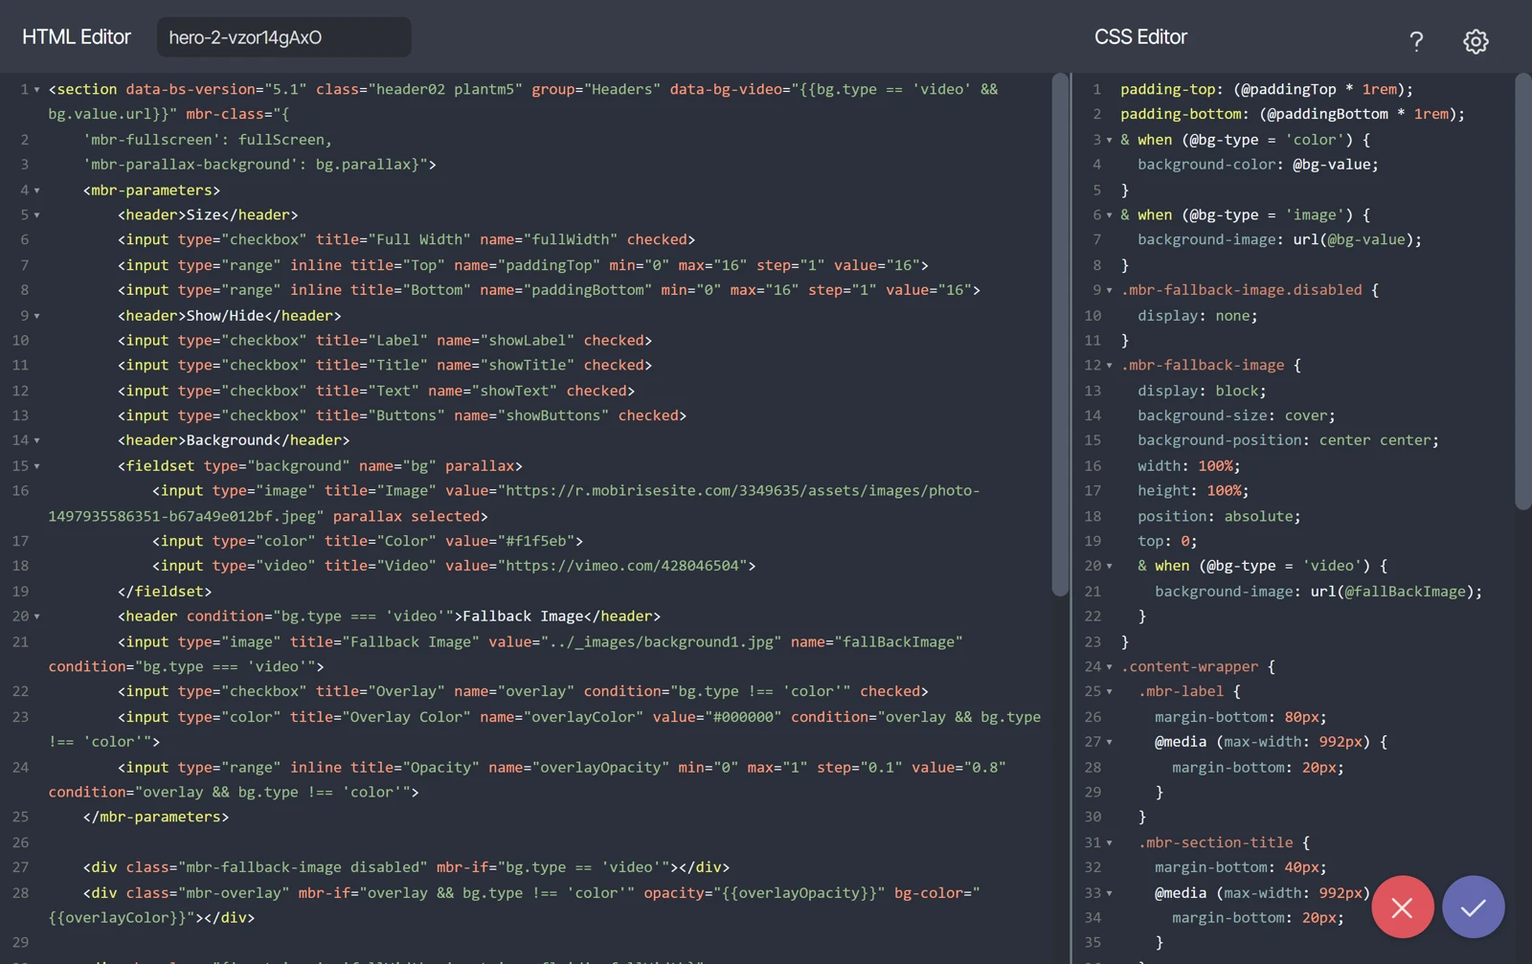This screenshot has height=964, width=1532.
Task: Fold the 'video' when rule on CSS line 20
Action: tap(1110, 567)
